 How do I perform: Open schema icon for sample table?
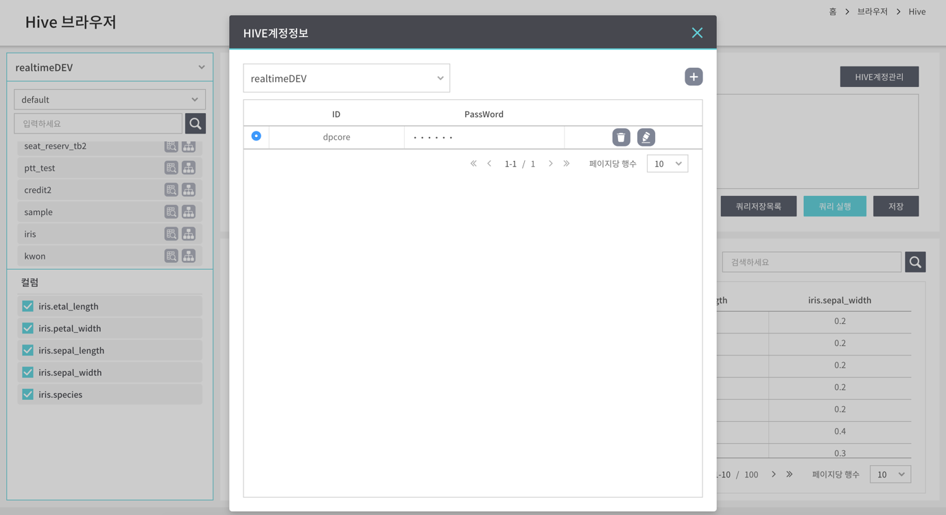pyautogui.click(x=189, y=212)
